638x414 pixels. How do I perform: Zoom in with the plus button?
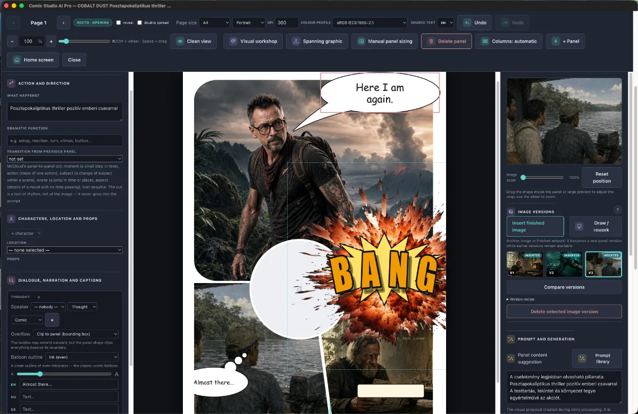pyautogui.click(x=51, y=41)
